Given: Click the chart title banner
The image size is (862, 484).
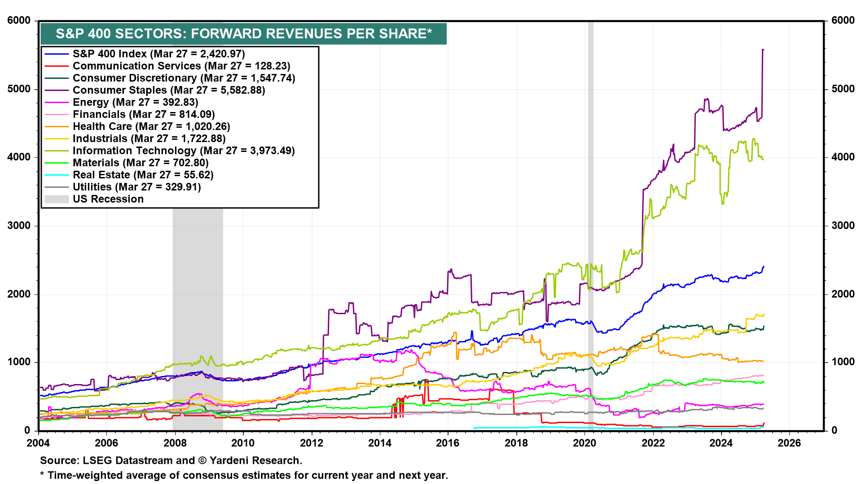Looking at the screenshot, I should 243,34.
